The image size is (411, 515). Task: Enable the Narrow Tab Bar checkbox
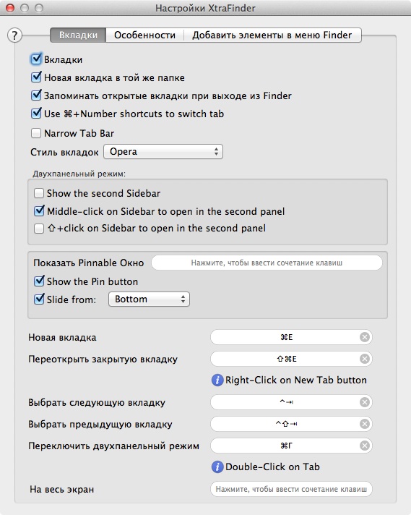coord(35,133)
